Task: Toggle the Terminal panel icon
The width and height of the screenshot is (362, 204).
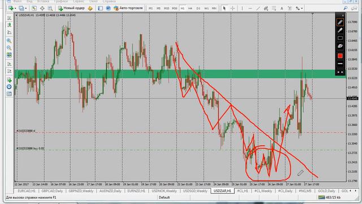Action: (101, 8)
